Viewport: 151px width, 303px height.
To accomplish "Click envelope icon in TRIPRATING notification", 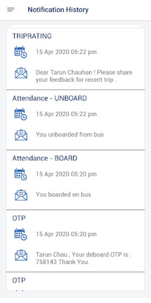I will [x=21, y=73].
